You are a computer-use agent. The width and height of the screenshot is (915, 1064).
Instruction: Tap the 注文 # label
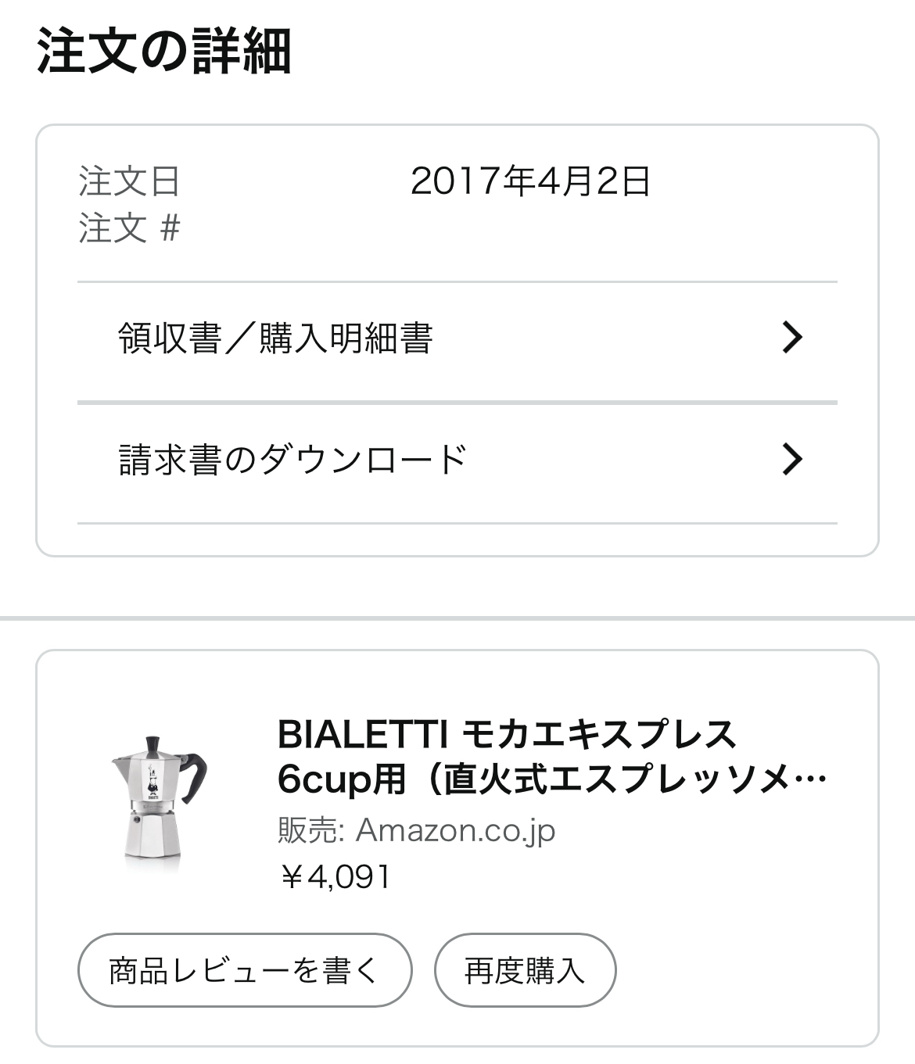point(129,229)
